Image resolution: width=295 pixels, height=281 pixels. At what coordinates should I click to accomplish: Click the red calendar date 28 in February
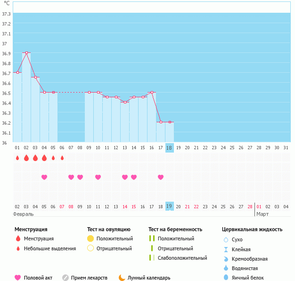click(250, 207)
